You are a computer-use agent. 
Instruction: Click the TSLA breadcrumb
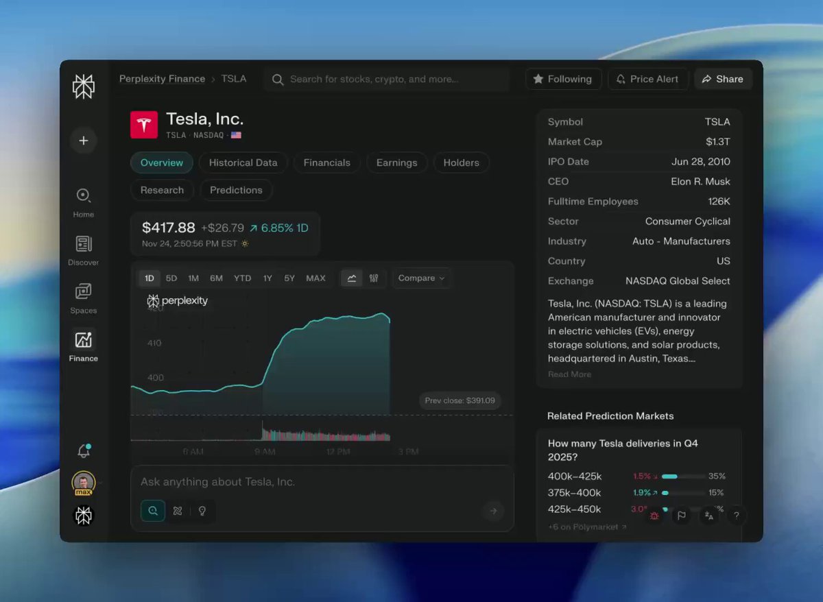tap(233, 79)
